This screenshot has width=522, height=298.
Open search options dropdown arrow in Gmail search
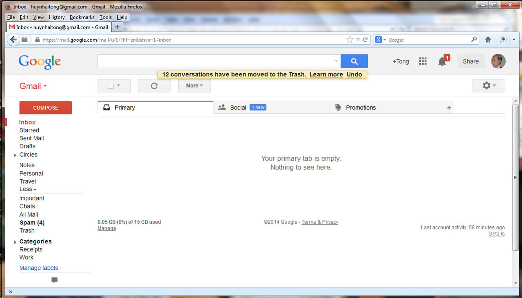point(336,61)
